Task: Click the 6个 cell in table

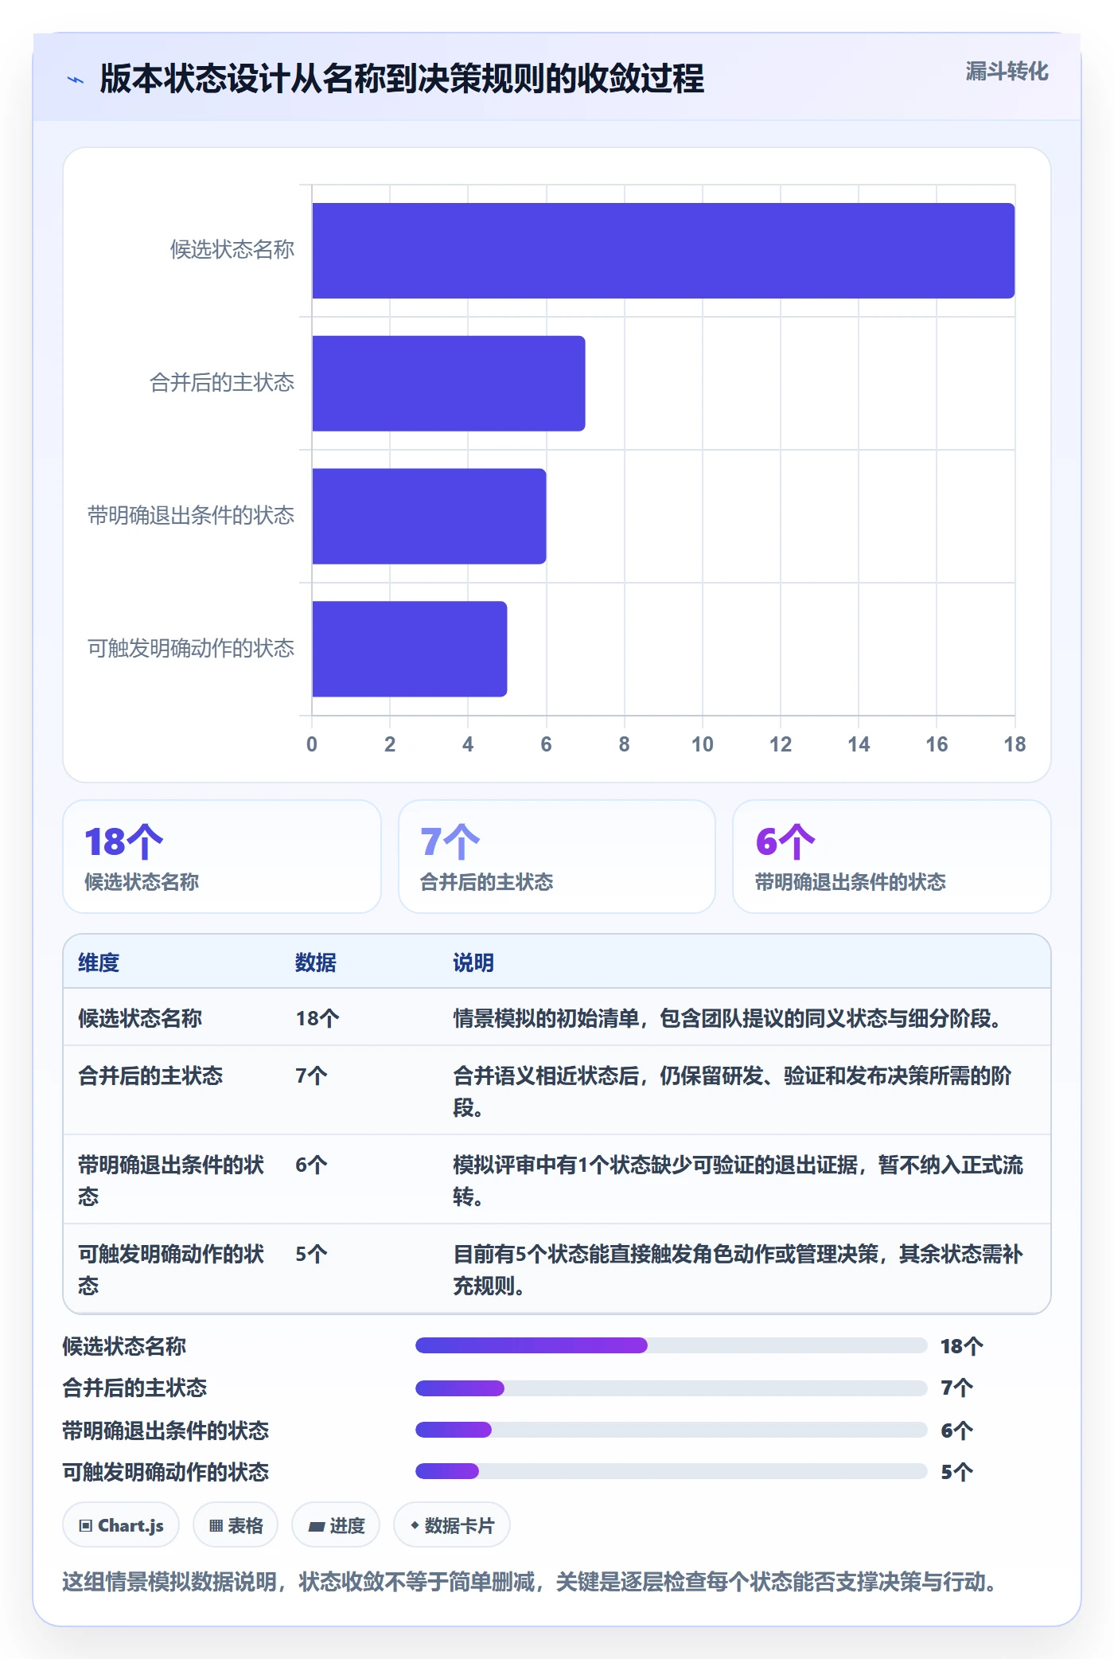Action: (311, 1165)
